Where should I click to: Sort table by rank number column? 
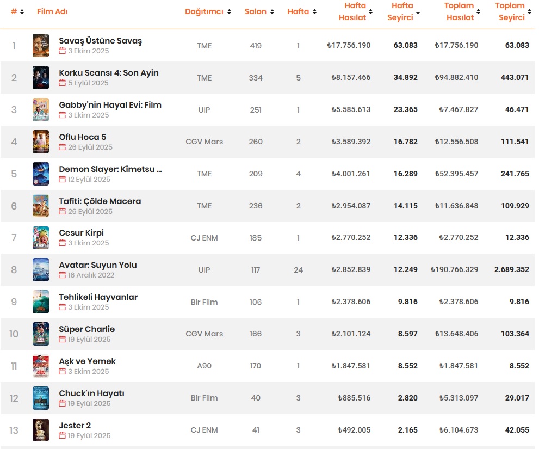22,11
